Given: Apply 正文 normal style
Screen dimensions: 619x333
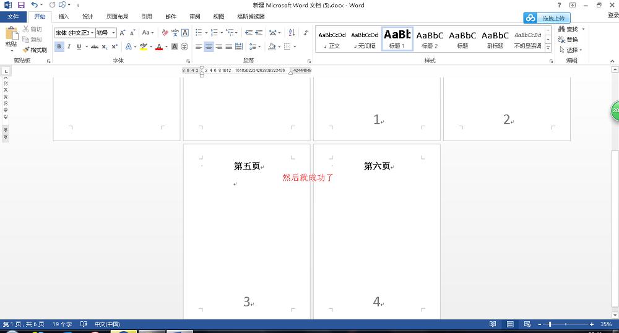Looking at the screenshot, I should click(332, 40).
